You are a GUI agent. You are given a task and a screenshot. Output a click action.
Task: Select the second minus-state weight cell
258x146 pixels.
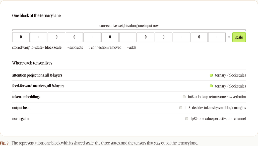pos(181,37)
